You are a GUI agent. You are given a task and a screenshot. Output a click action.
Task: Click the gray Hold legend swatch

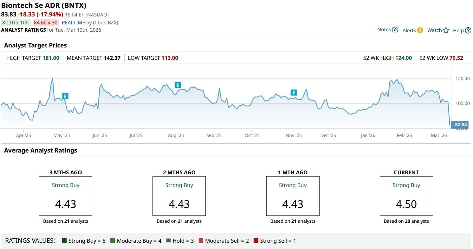(x=168, y=241)
